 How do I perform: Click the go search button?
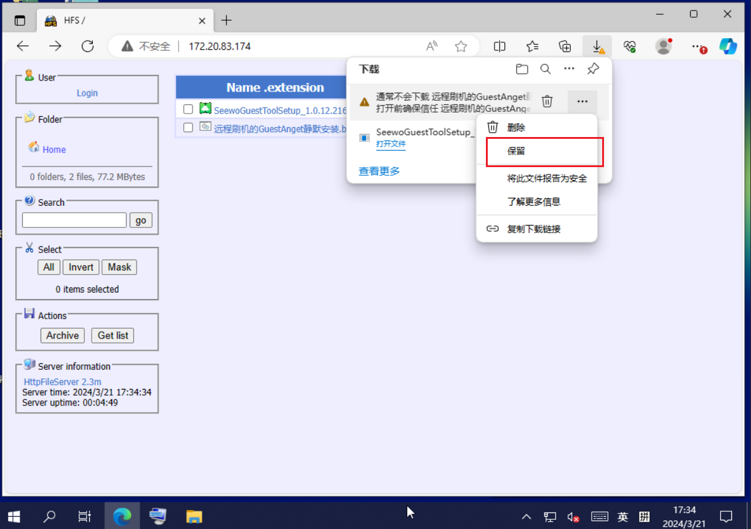click(141, 220)
